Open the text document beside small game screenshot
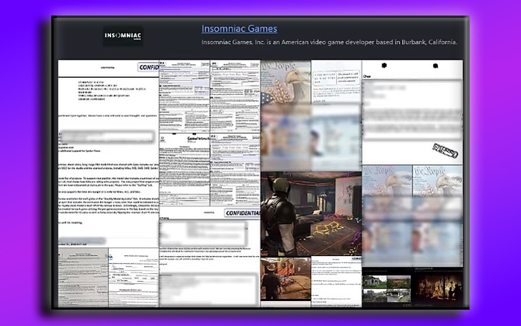The height and width of the screenshot is (326, 521). click(336, 282)
